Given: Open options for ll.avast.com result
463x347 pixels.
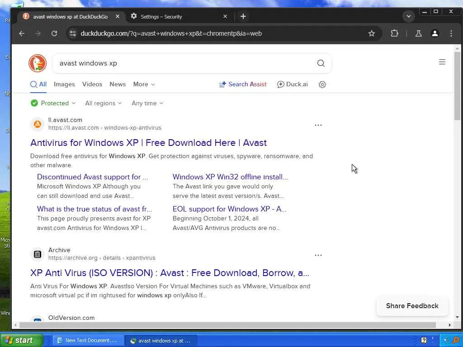Looking at the screenshot, I should (318, 125).
